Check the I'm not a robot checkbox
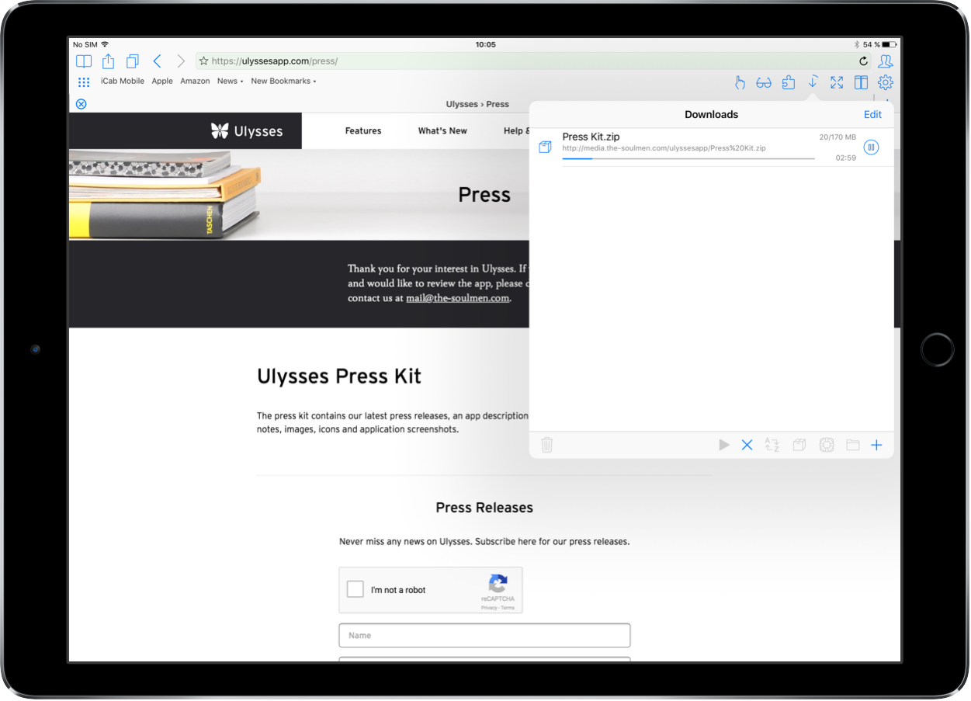This screenshot has height=701, width=971. click(x=355, y=589)
